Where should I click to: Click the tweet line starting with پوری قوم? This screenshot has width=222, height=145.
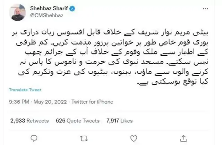[x=112, y=43]
